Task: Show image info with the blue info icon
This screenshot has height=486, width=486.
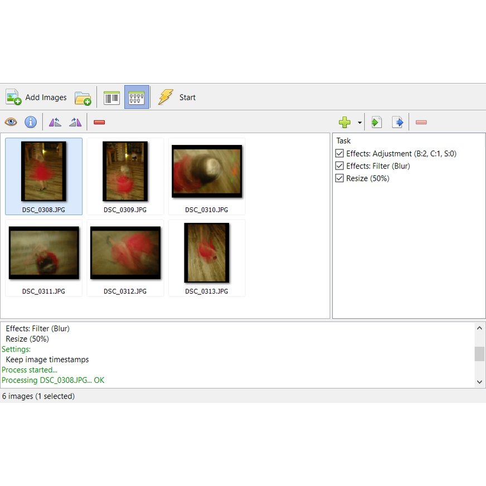Action: [31, 122]
